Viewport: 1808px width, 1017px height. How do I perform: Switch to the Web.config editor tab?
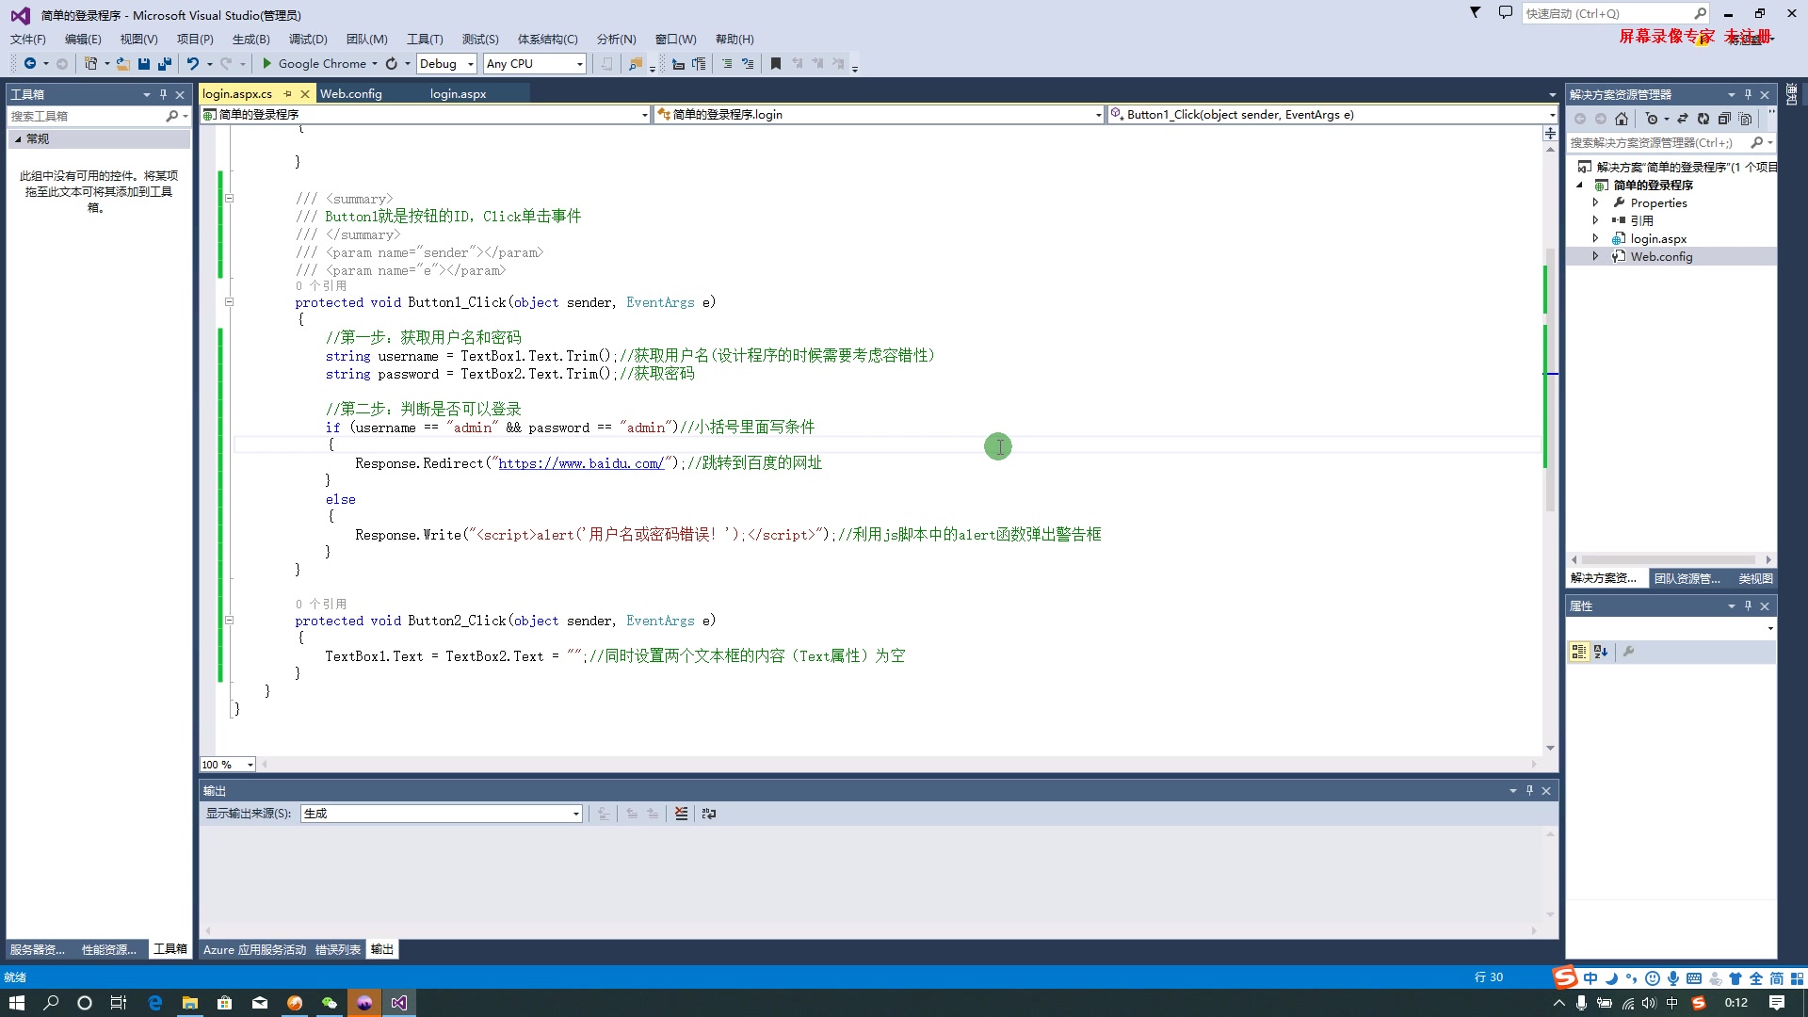click(351, 94)
